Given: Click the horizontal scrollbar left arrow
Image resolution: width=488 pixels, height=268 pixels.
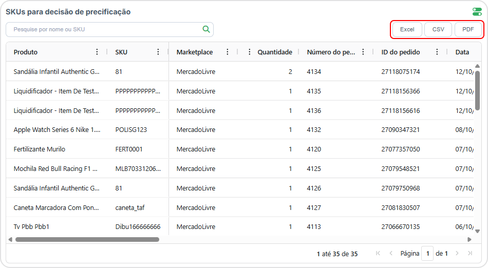Looking at the screenshot, I should 10,239.
